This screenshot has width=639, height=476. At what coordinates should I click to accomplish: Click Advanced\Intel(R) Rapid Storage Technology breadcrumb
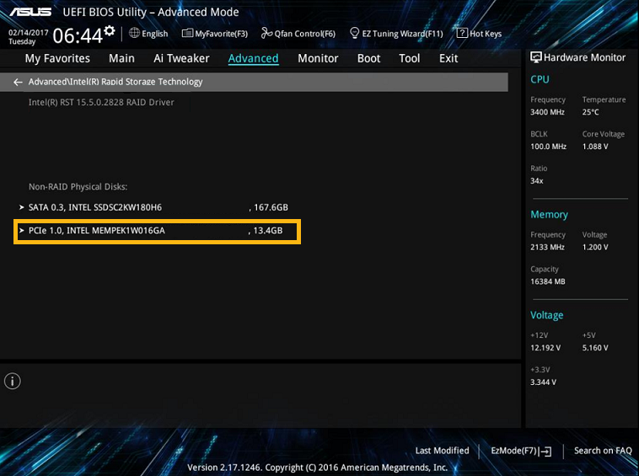coord(115,82)
